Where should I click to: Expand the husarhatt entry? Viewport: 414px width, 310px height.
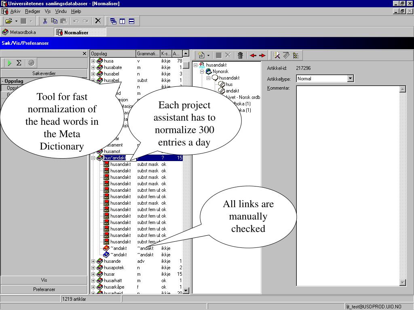pos(93,281)
